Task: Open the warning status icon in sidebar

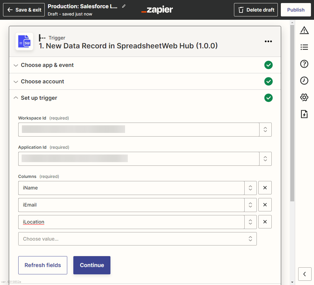Action: (x=304, y=30)
